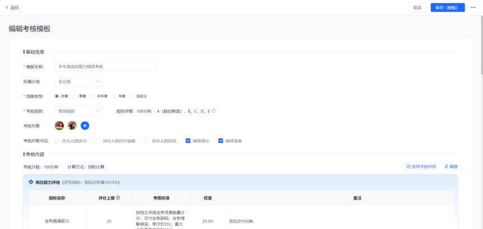Screen dimensions: 483x229
Task: Click 考核分数：100分制 text
Action: click(x=41, y=167)
